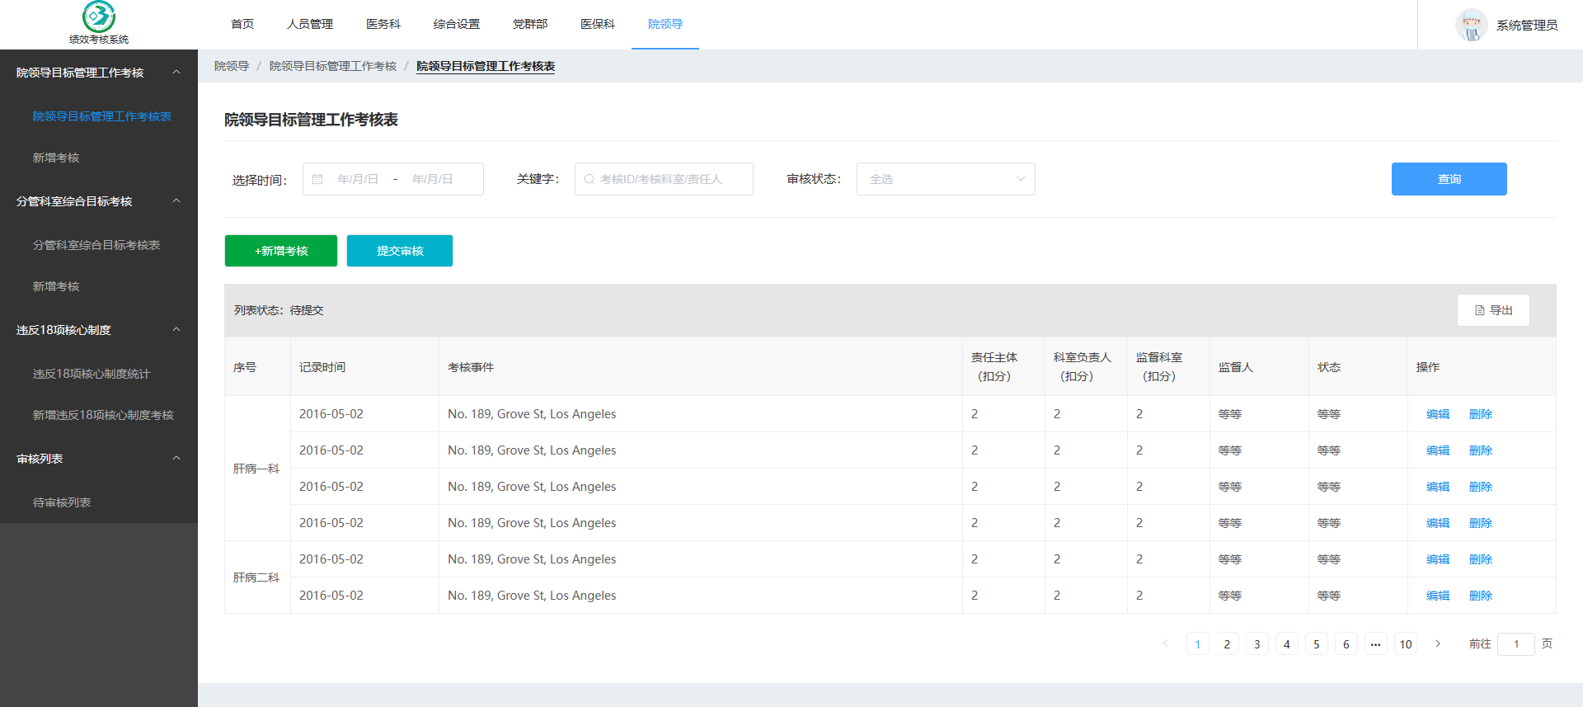The height and width of the screenshot is (707, 1583).
Task: Click search icon in 关键字 field
Action: (x=590, y=179)
